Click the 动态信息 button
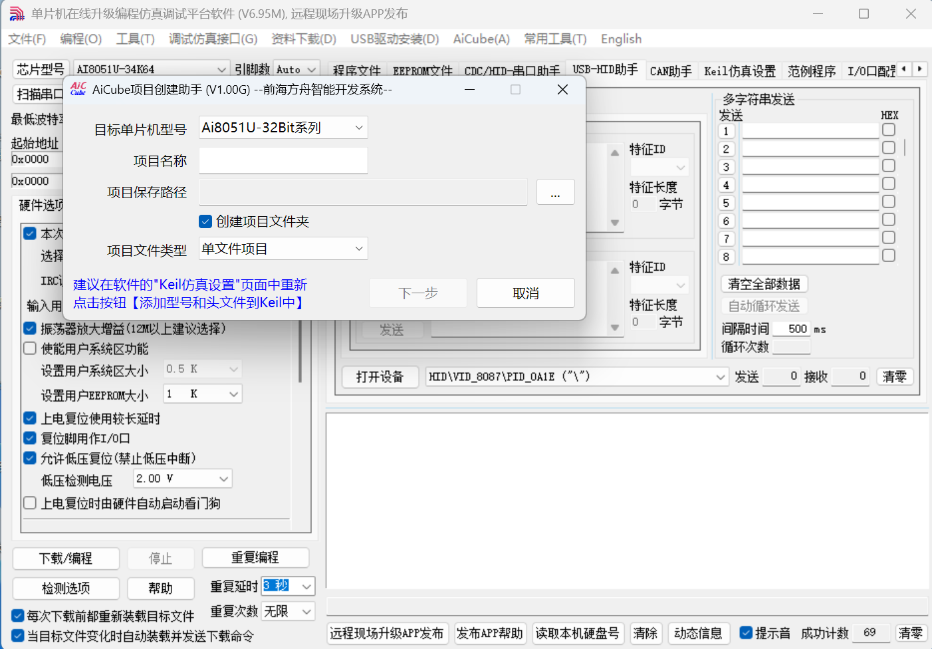This screenshot has width=932, height=649. click(x=698, y=634)
